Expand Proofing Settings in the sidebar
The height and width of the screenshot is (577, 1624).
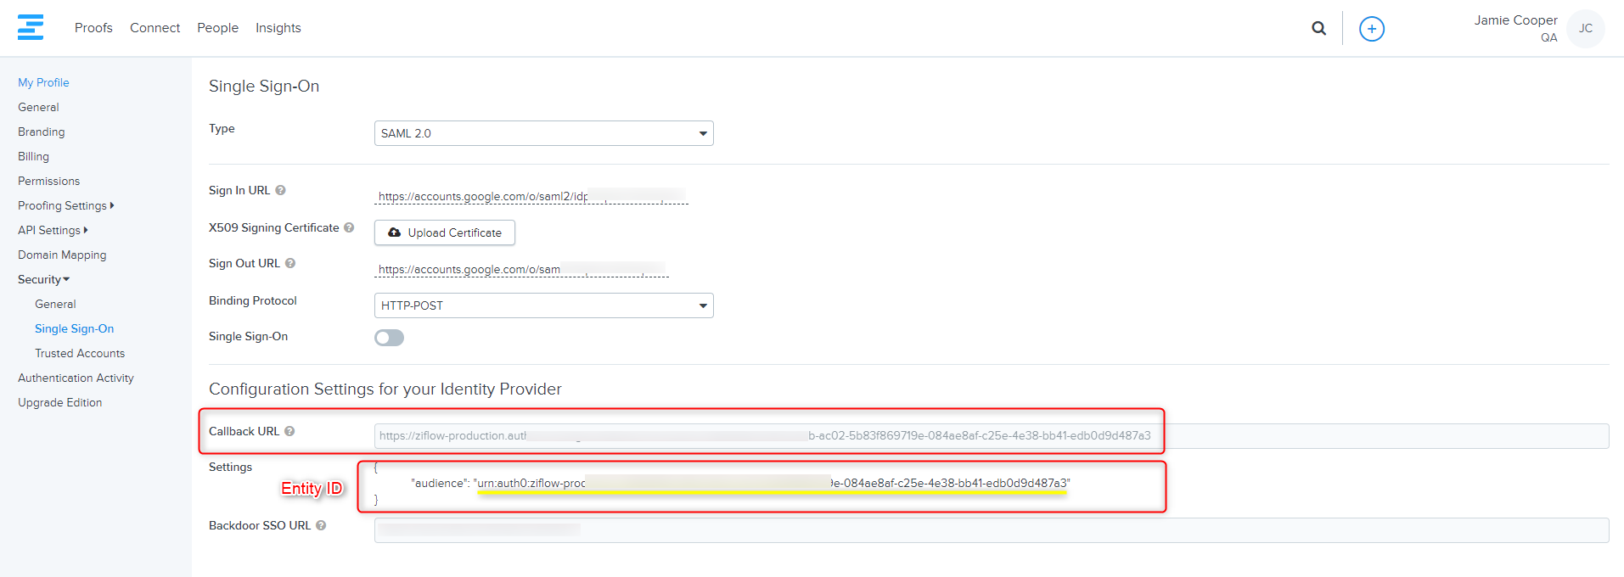click(x=65, y=206)
